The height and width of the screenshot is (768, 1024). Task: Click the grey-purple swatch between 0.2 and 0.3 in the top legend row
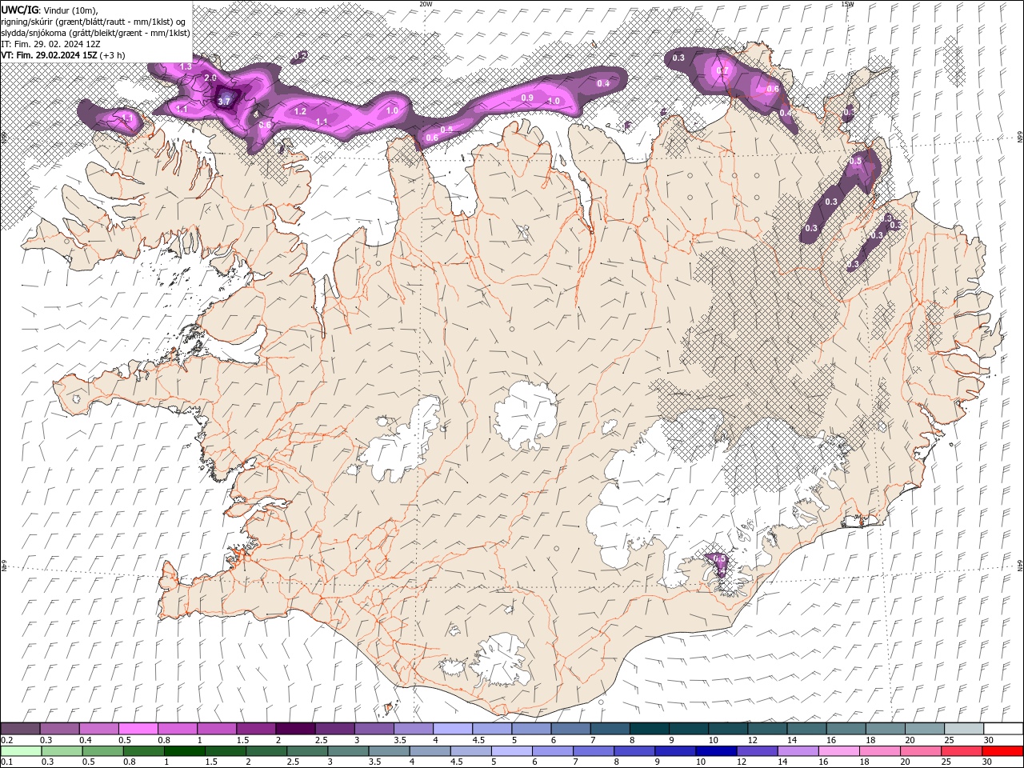pos(20,729)
